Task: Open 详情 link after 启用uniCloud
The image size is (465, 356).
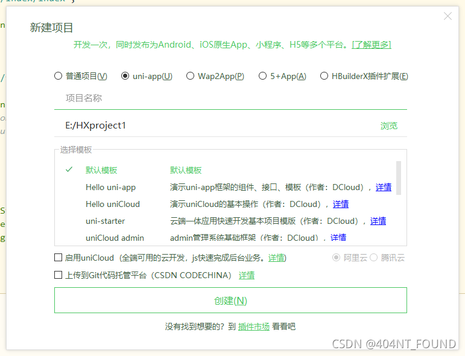Action: [x=276, y=258]
